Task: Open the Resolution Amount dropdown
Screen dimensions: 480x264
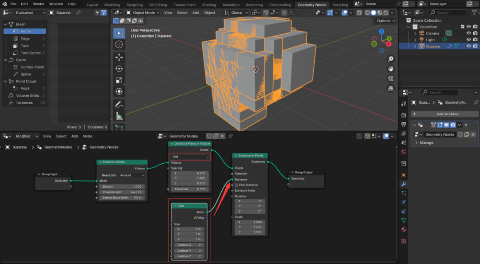Action: (x=132, y=175)
